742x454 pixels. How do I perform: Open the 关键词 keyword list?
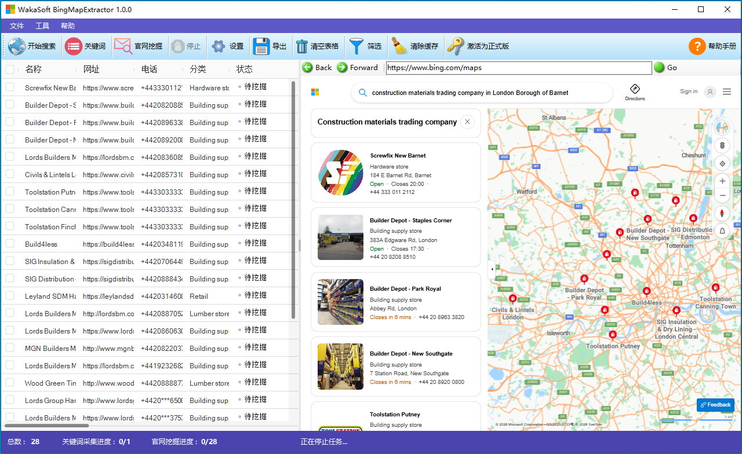[x=85, y=46]
